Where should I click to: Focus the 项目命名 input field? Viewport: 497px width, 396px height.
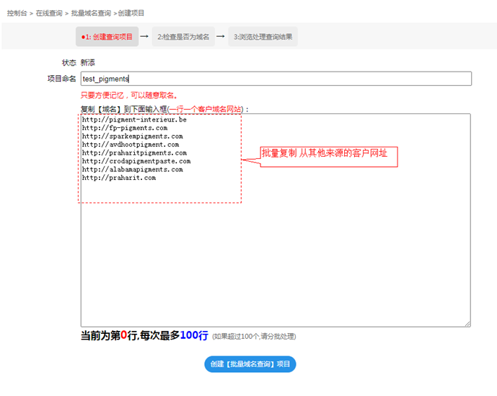click(276, 79)
